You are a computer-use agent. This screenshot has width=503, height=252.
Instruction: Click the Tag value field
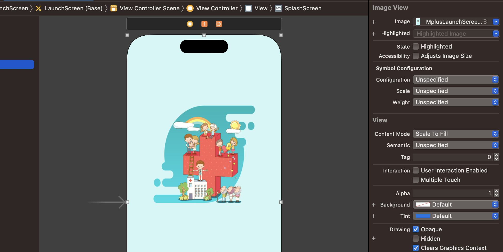pos(453,157)
